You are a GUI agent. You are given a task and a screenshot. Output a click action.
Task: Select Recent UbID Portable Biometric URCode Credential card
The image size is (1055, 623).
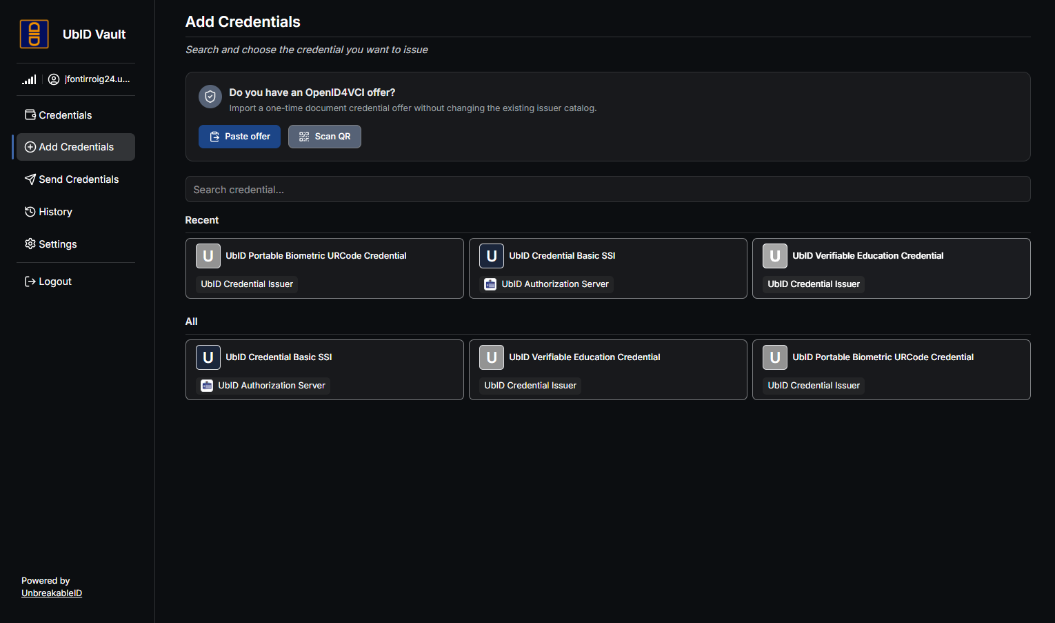(x=325, y=268)
